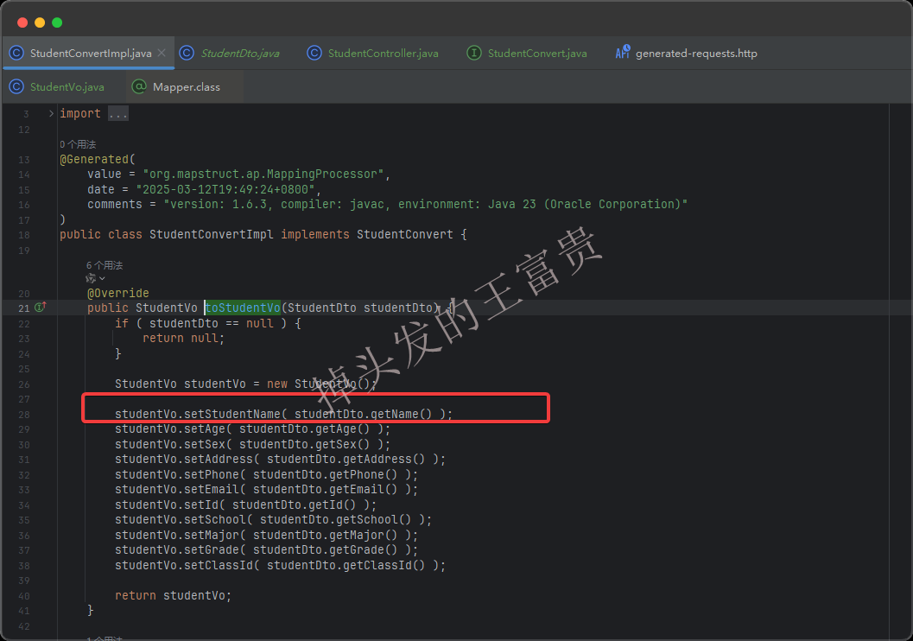Click the implements gutter icon at line 21

point(41,307)
